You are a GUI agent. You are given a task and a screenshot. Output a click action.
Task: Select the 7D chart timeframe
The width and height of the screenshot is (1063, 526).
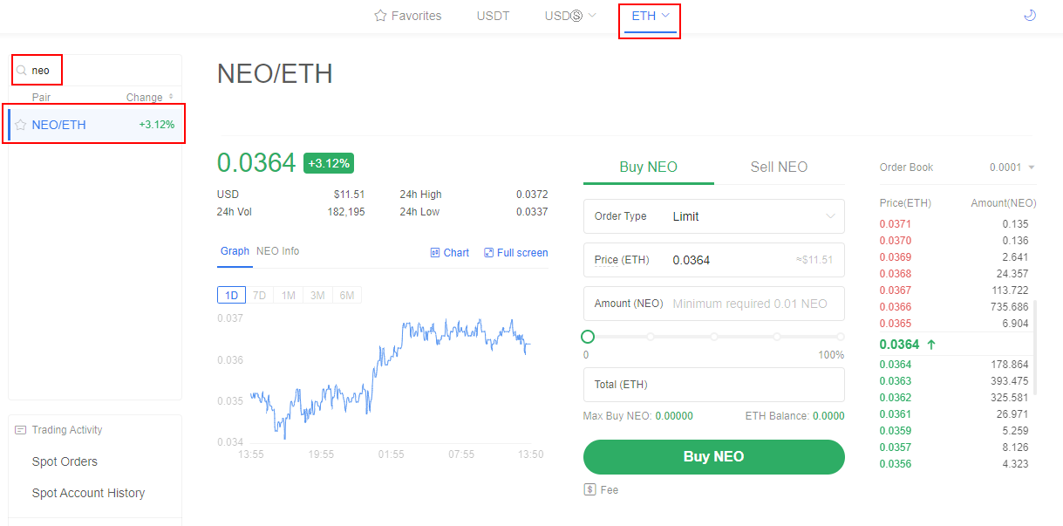coord(259,295)
